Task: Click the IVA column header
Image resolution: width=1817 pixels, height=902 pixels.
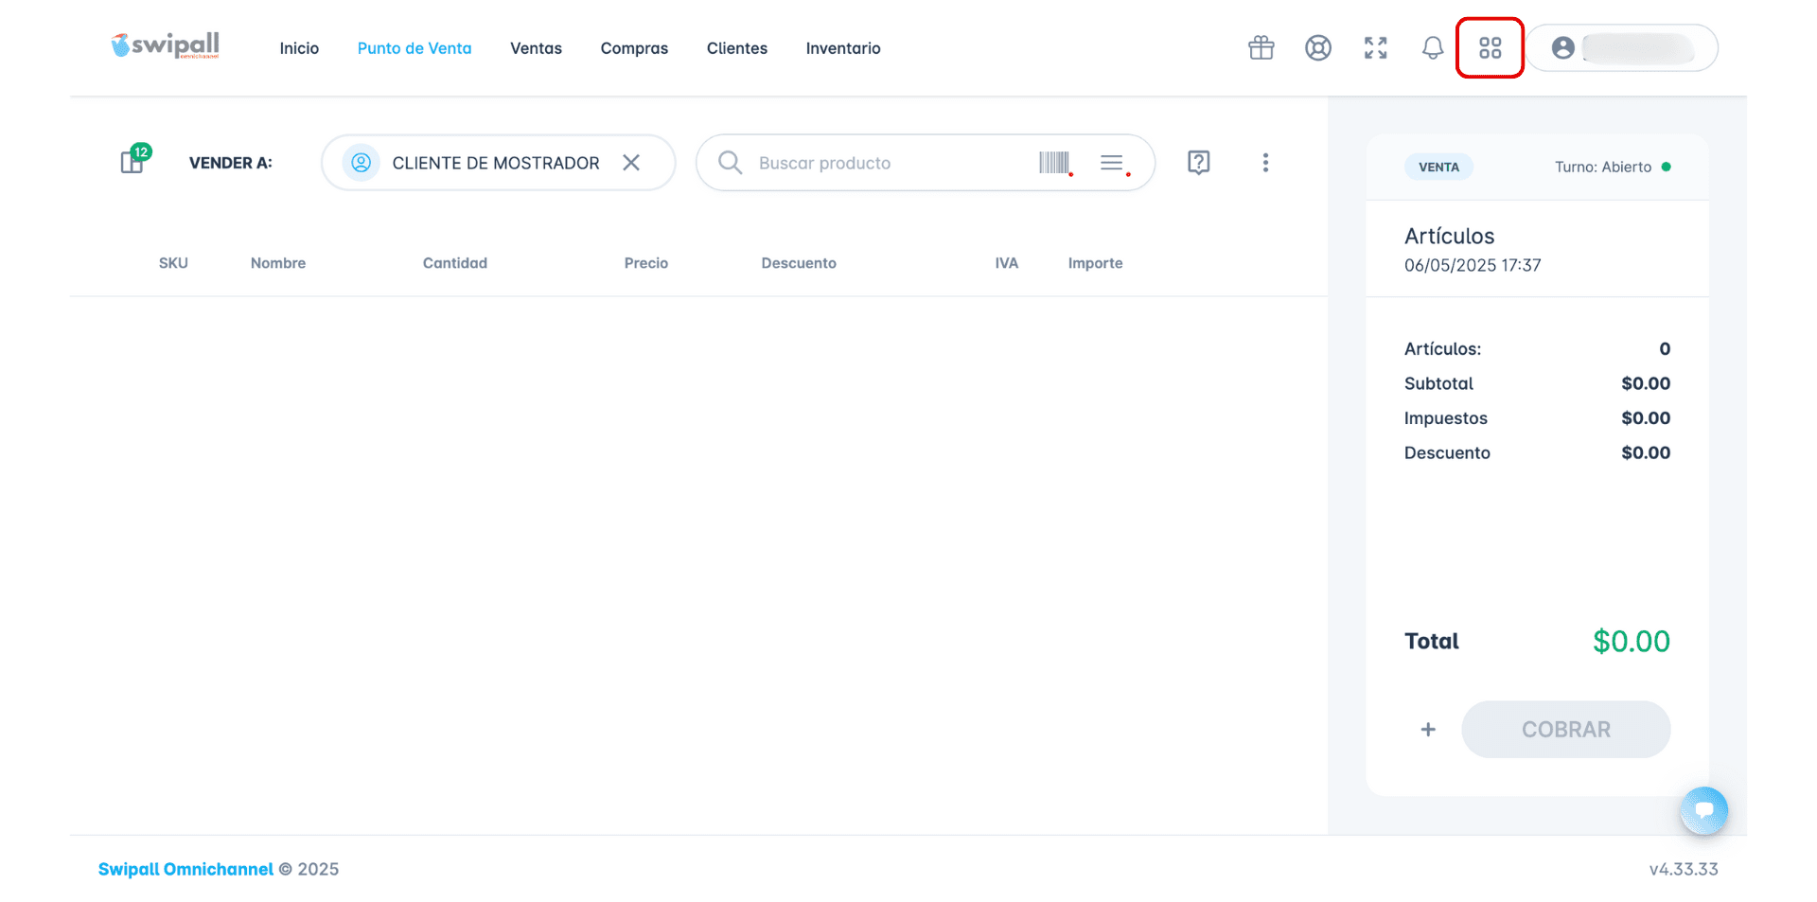Action: (x=1007, y=263)
